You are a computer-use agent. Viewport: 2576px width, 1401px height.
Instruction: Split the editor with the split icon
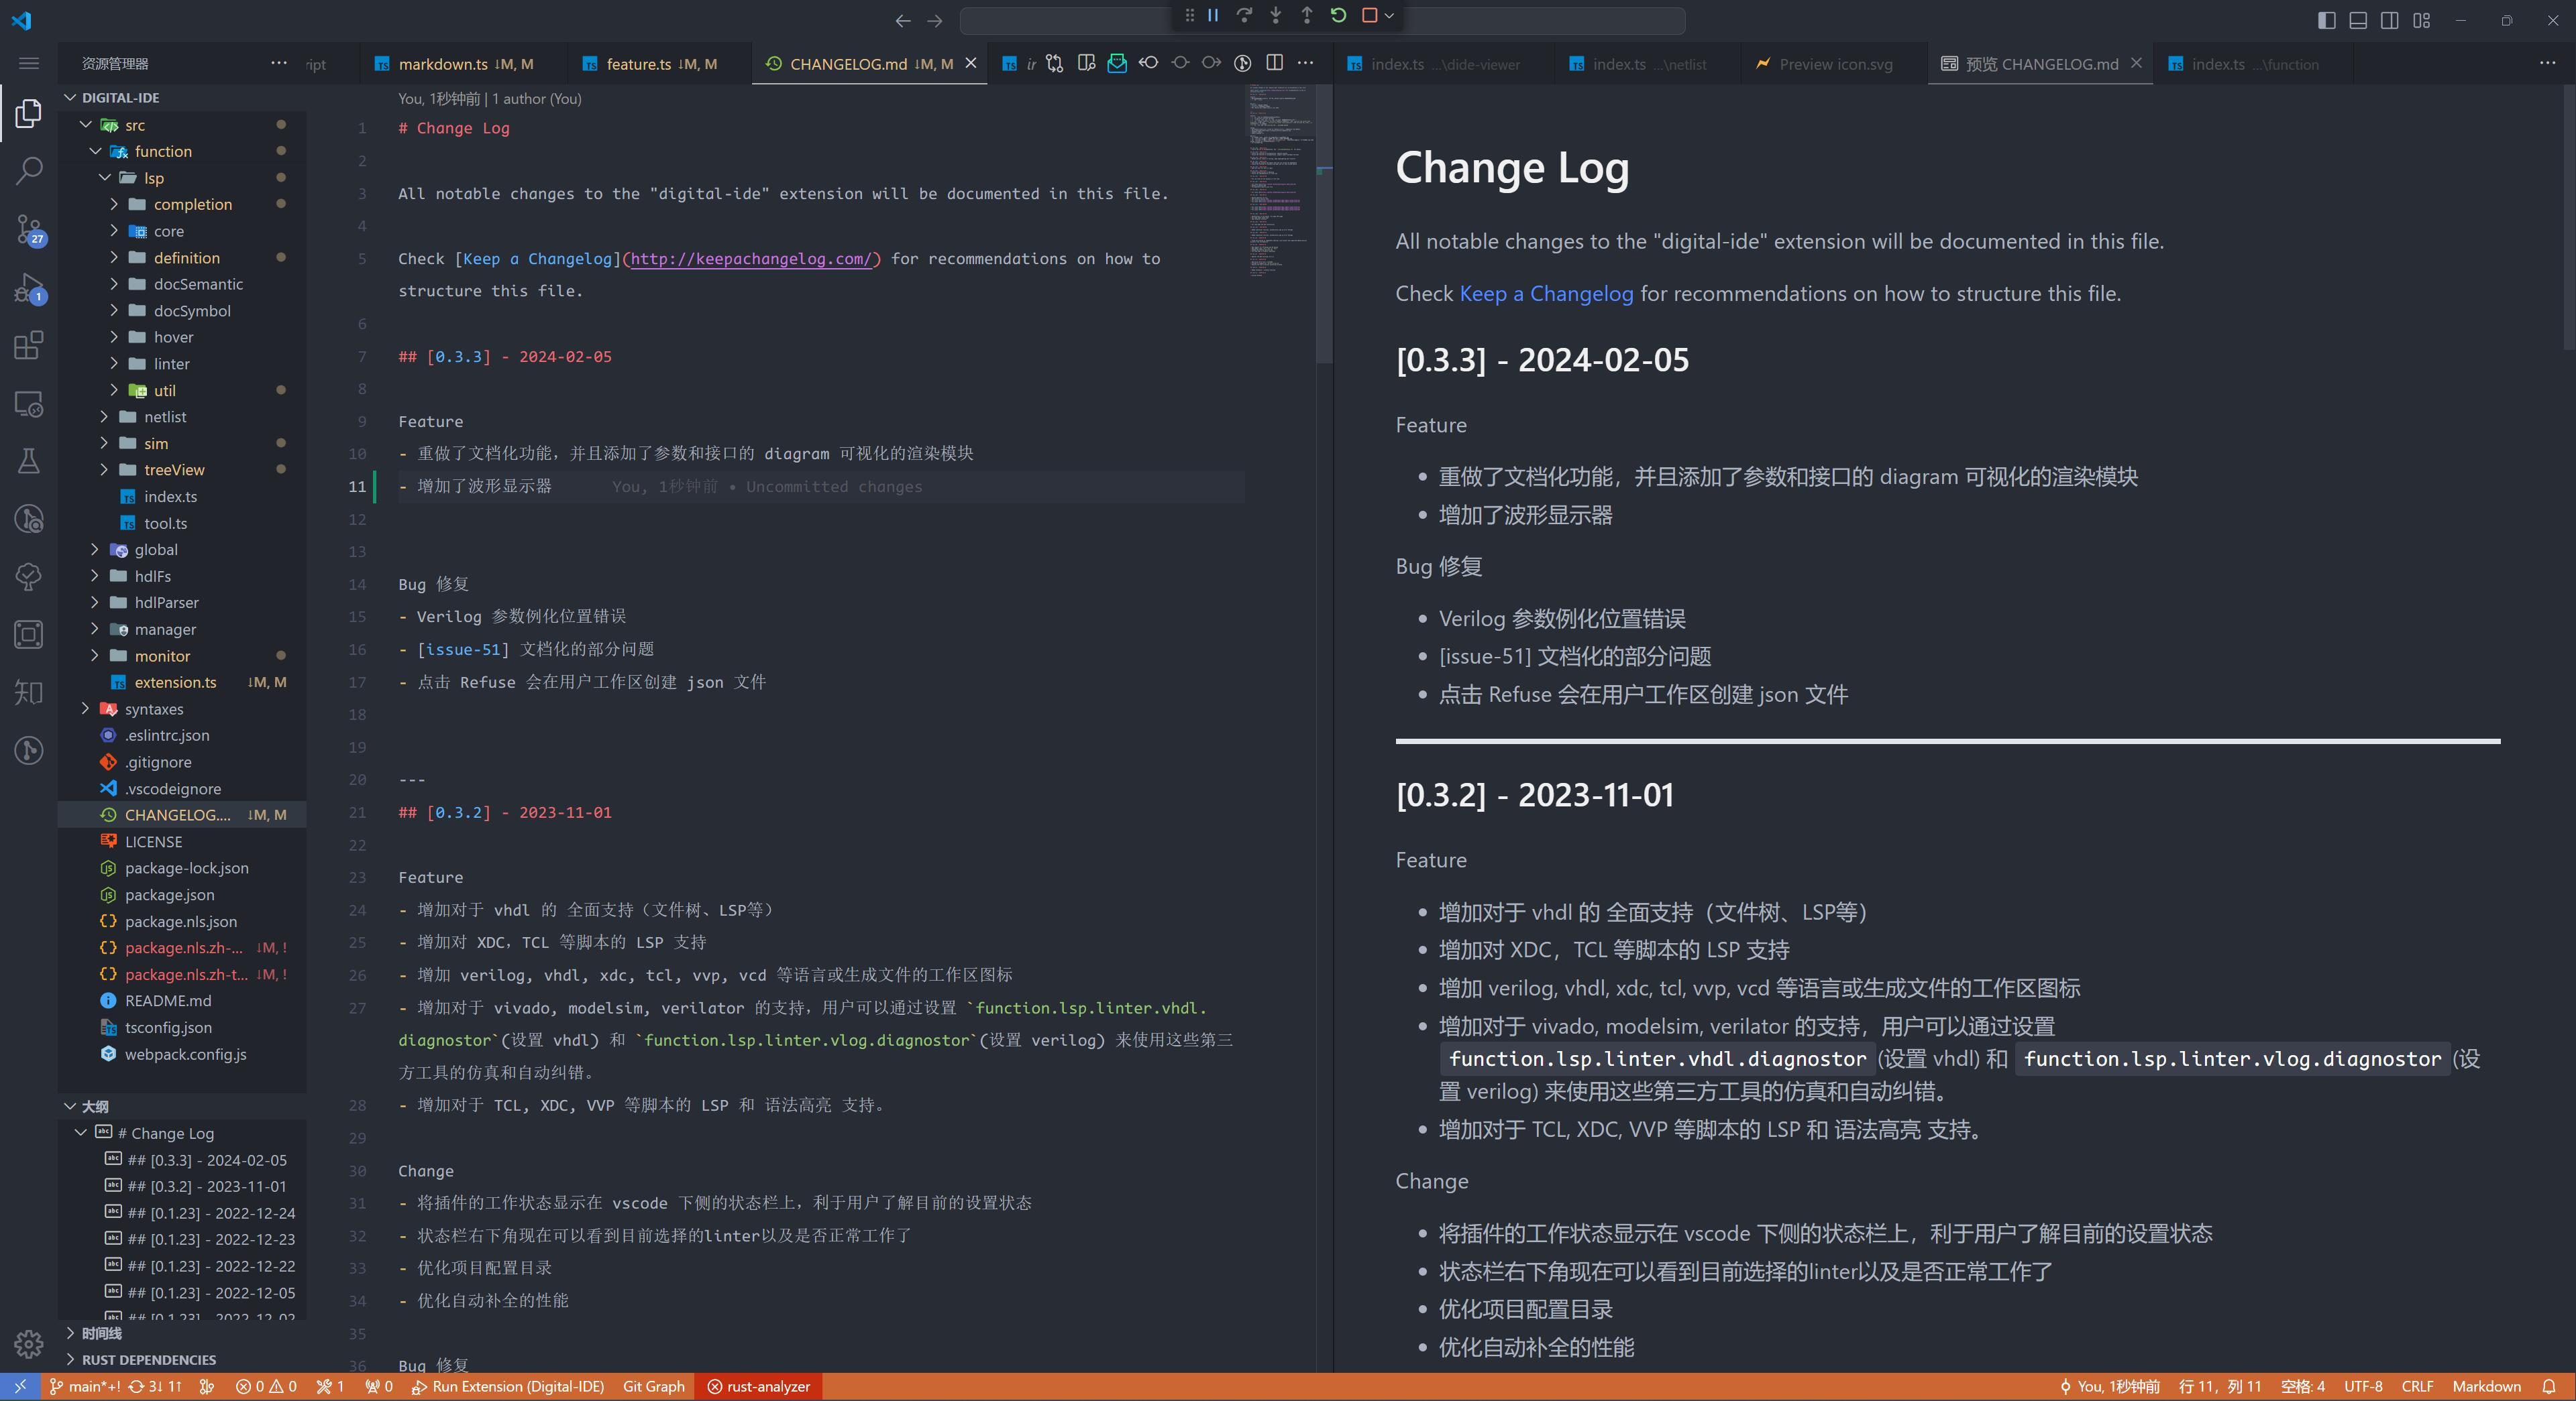(1274, 63)
